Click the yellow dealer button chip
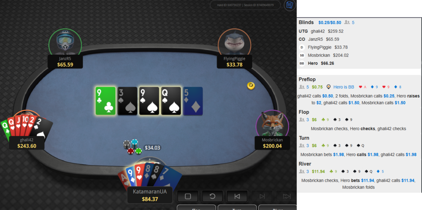 (x=251, y=86)
